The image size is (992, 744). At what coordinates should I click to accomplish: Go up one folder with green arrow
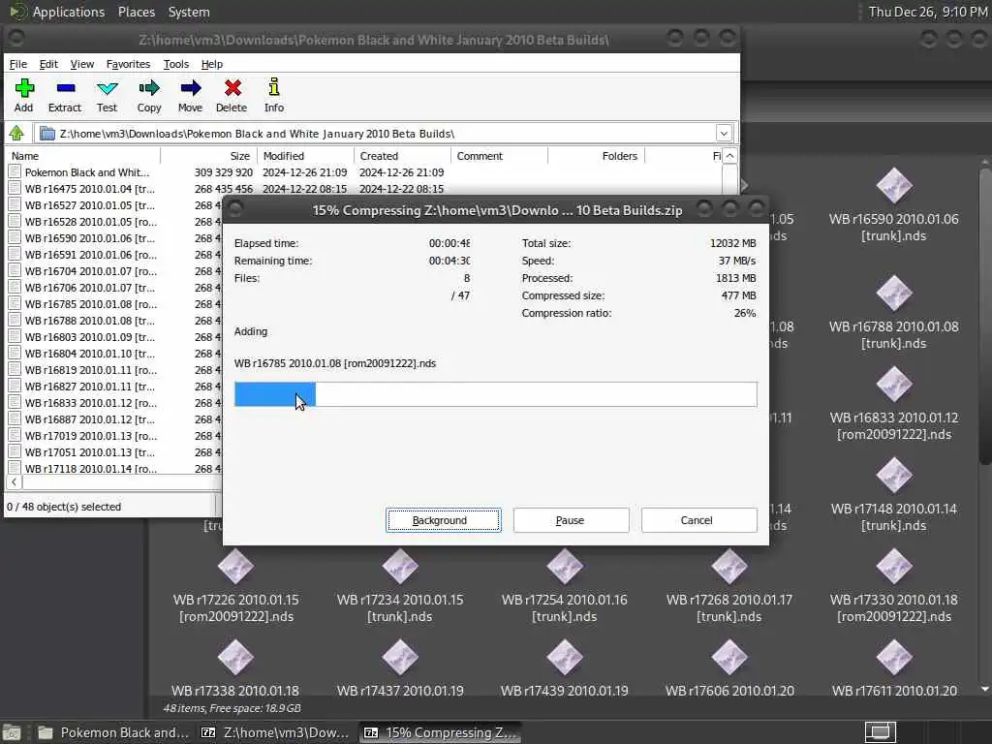tap(16, 134)
